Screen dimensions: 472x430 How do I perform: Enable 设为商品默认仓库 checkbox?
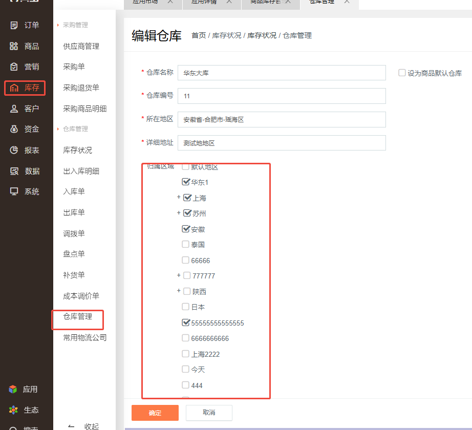point(402,73)
